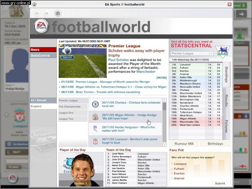Open the News sidebar section
Image resolution: width=252 pixels, height=189 pixels.
(43, 50)
